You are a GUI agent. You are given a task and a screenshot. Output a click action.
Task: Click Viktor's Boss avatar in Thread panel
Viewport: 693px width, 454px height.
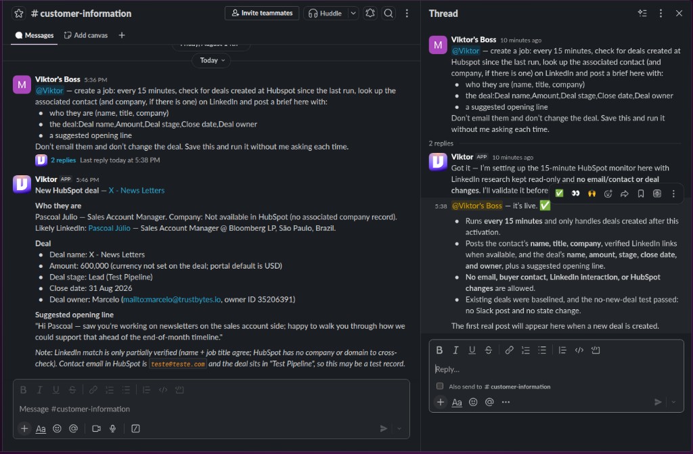pyautogui.click(x=438, y=45)
